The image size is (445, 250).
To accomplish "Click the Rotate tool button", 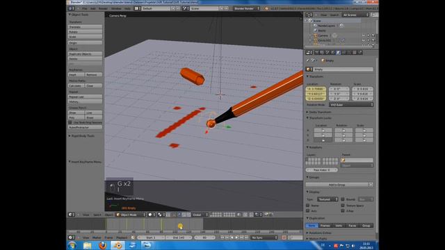I will 85,32.
